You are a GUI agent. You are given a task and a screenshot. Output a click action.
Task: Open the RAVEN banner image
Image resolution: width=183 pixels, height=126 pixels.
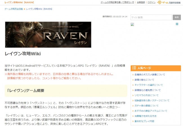coord(48,35)
